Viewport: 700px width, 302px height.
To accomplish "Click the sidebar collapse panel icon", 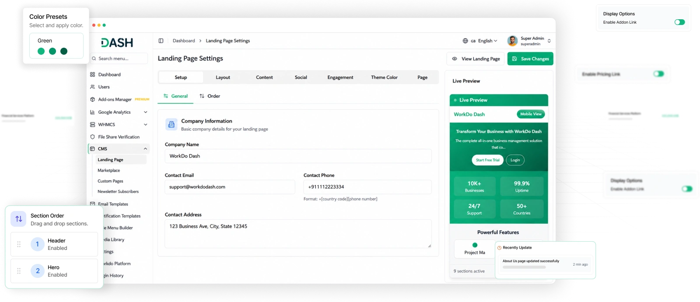I will click(161, 41).
